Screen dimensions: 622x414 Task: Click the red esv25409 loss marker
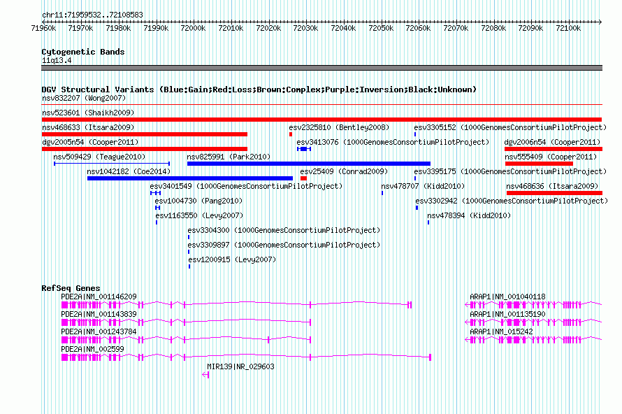[303, 178]
